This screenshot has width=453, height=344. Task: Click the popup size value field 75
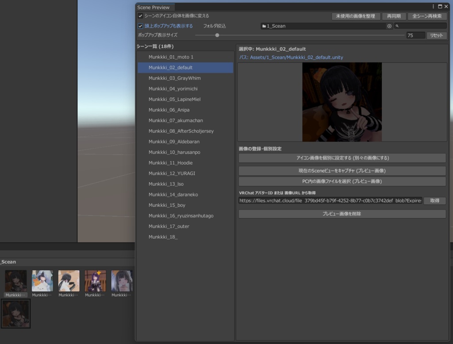[x=415, y=35]
